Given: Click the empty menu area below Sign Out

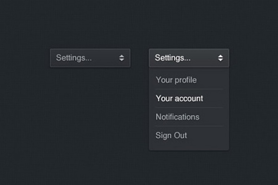Looking at the screenshot, I should click(189, 146).
